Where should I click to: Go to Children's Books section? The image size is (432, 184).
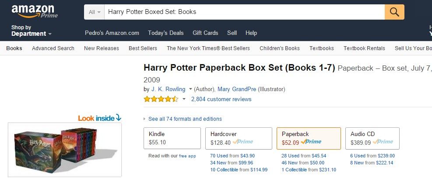[279, 48]
